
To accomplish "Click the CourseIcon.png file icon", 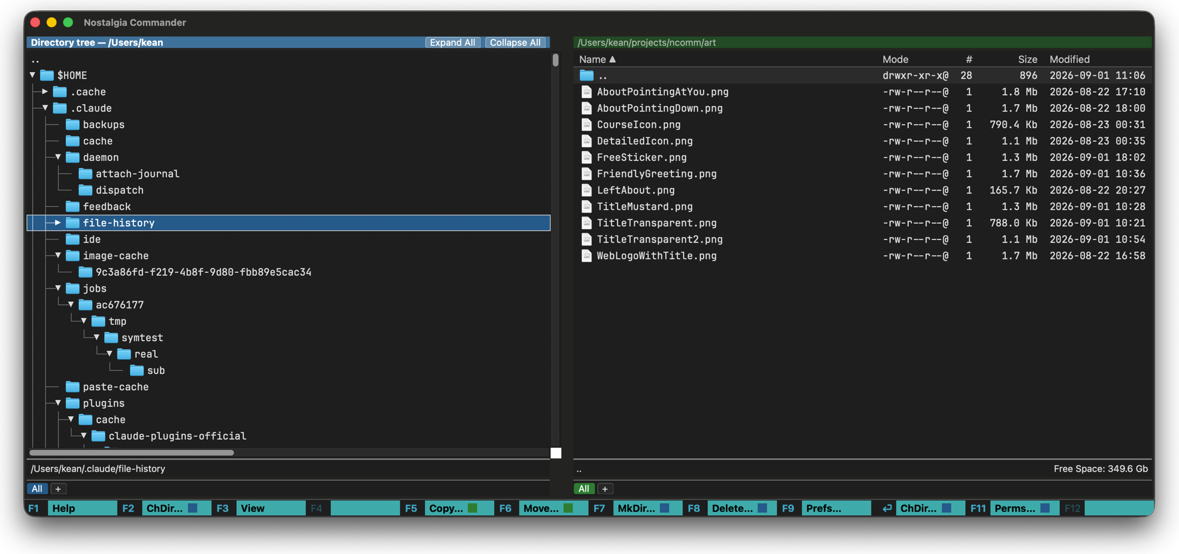I will pos(586,125).
